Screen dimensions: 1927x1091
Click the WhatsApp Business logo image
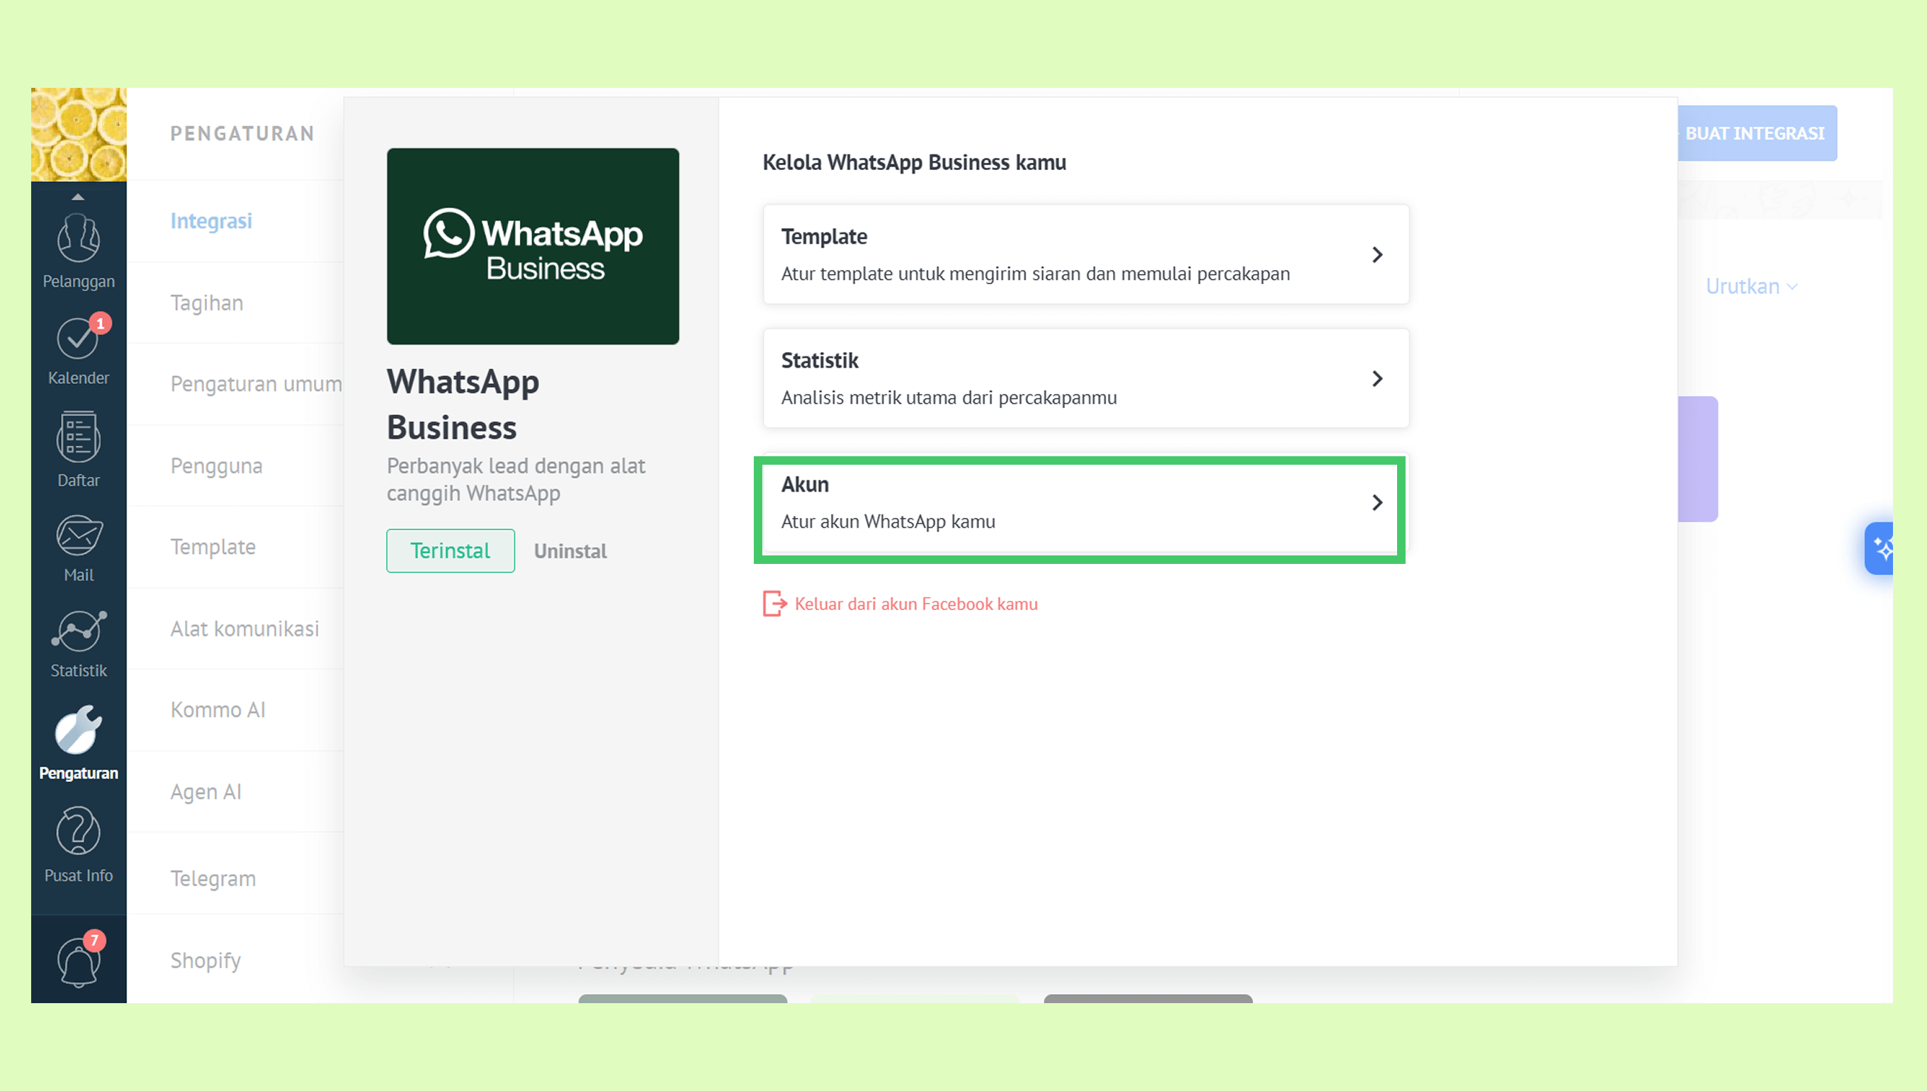click(533, 246)
